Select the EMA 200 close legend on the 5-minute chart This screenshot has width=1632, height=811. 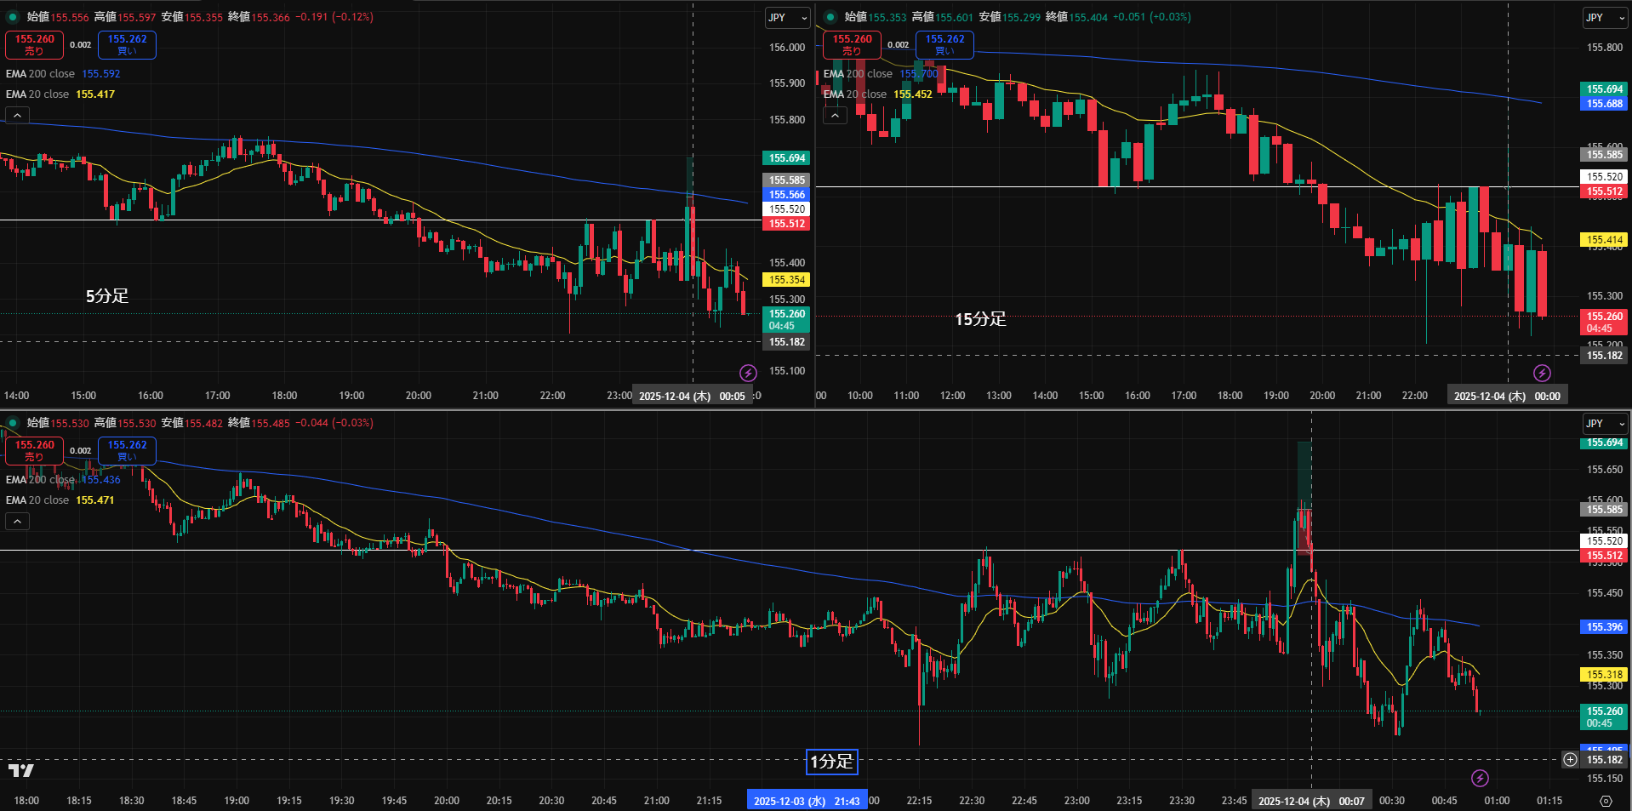(40, 74)
